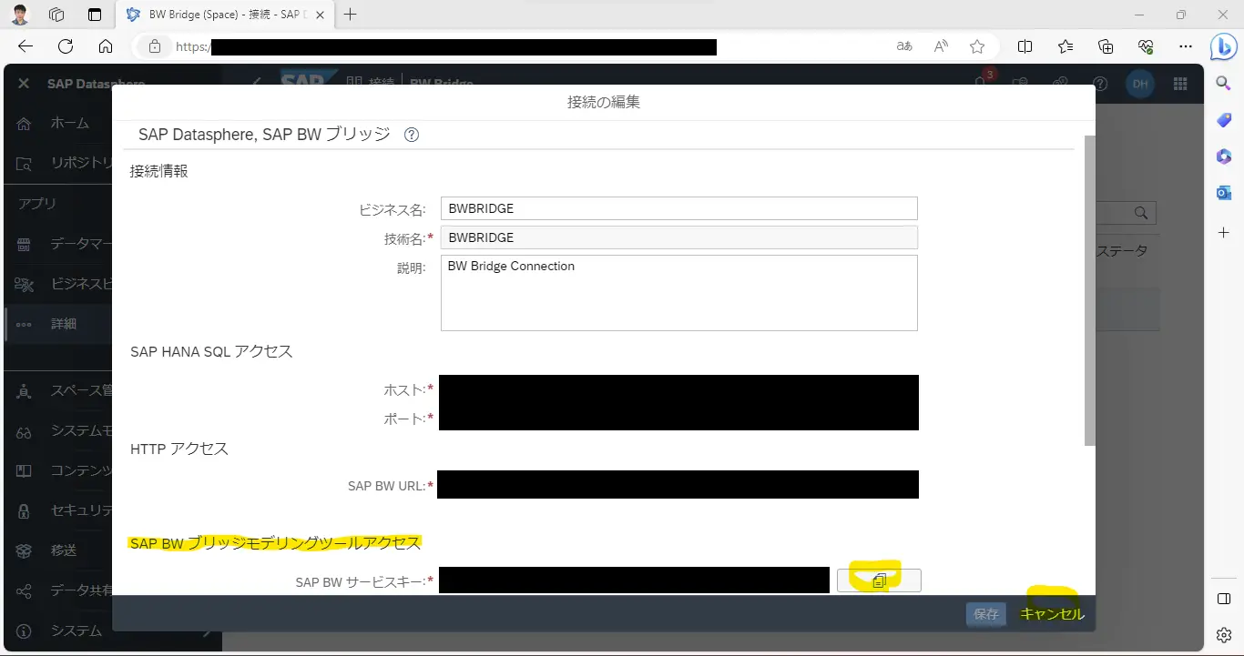
Task: Click the Edge sidebar search icon
Action: pos(1224,84)
